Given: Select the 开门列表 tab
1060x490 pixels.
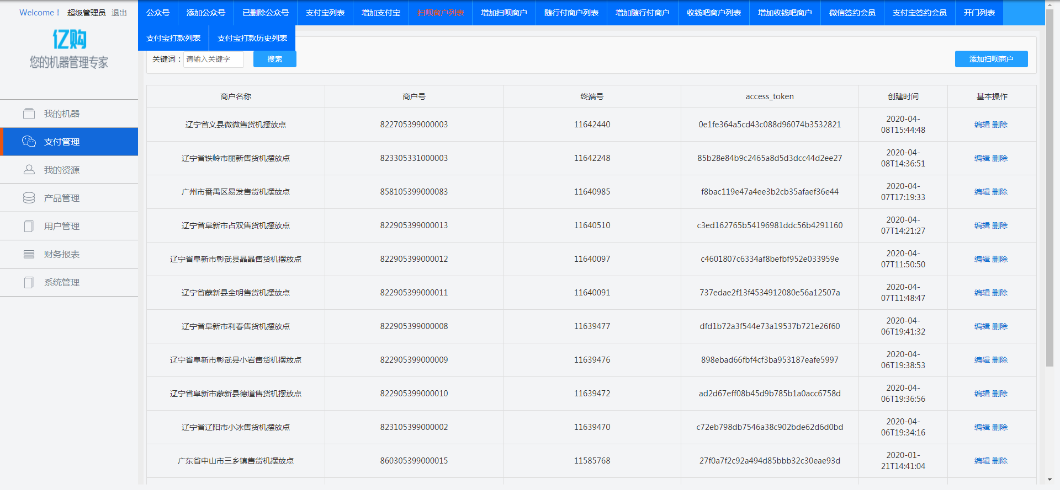Looking at the screenshot, I should point(979,13).
